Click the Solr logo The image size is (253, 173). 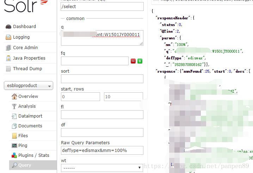click(26, 6)
